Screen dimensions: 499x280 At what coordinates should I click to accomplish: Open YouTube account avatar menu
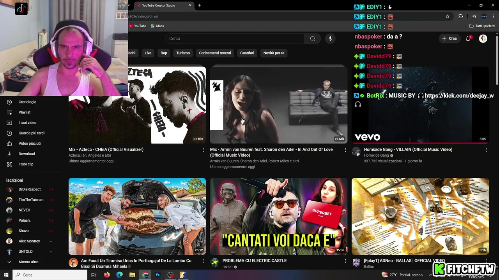pyautogui.click(x=483, y=38)
